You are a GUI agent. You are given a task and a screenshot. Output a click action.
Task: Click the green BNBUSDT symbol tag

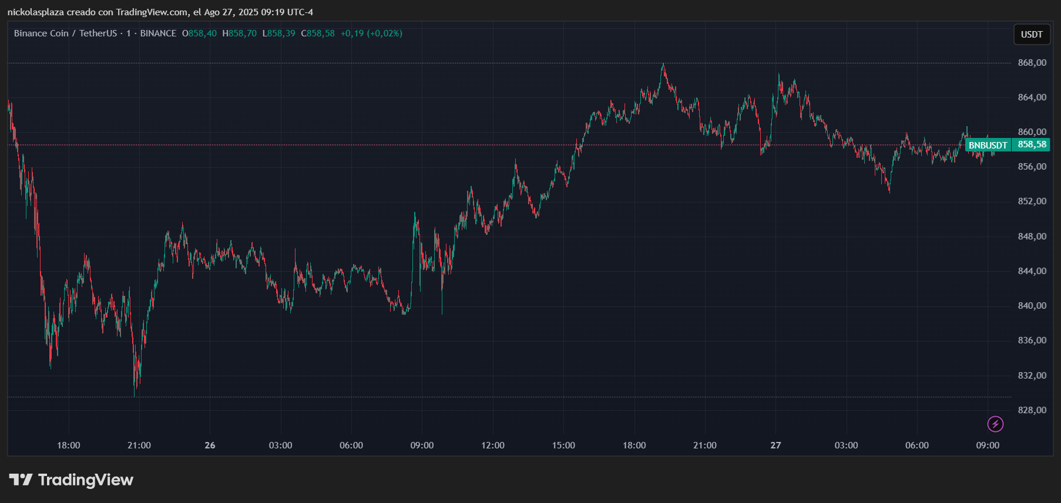[x=988, y=145]
